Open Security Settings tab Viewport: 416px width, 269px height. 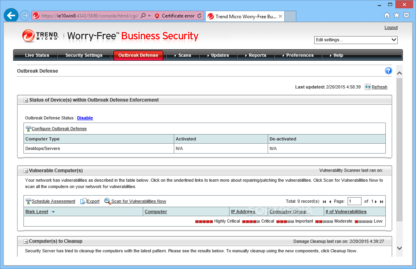point(84,55)
